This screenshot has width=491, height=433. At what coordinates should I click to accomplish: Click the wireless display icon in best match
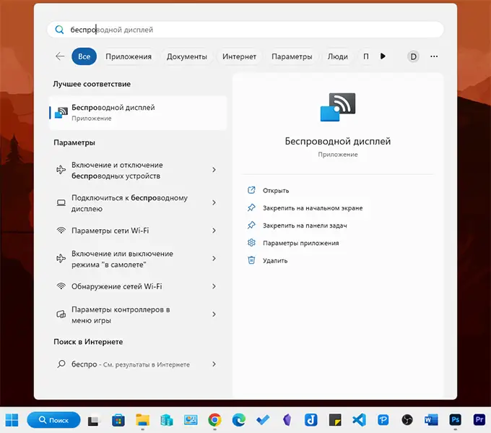[x=61, y=113]
